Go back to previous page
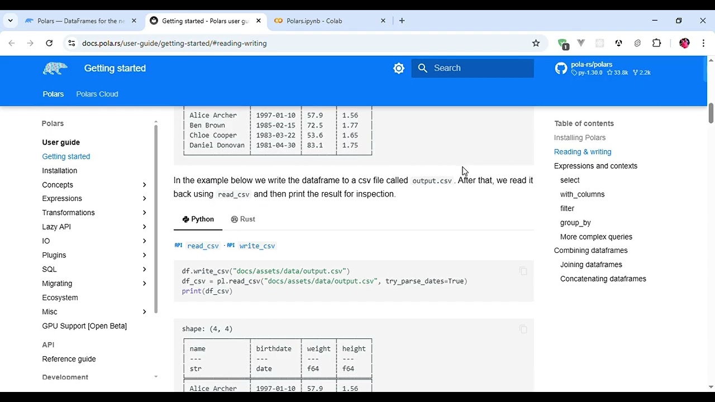The height and width of the screenshot is (402, 715). click(12, 43)
